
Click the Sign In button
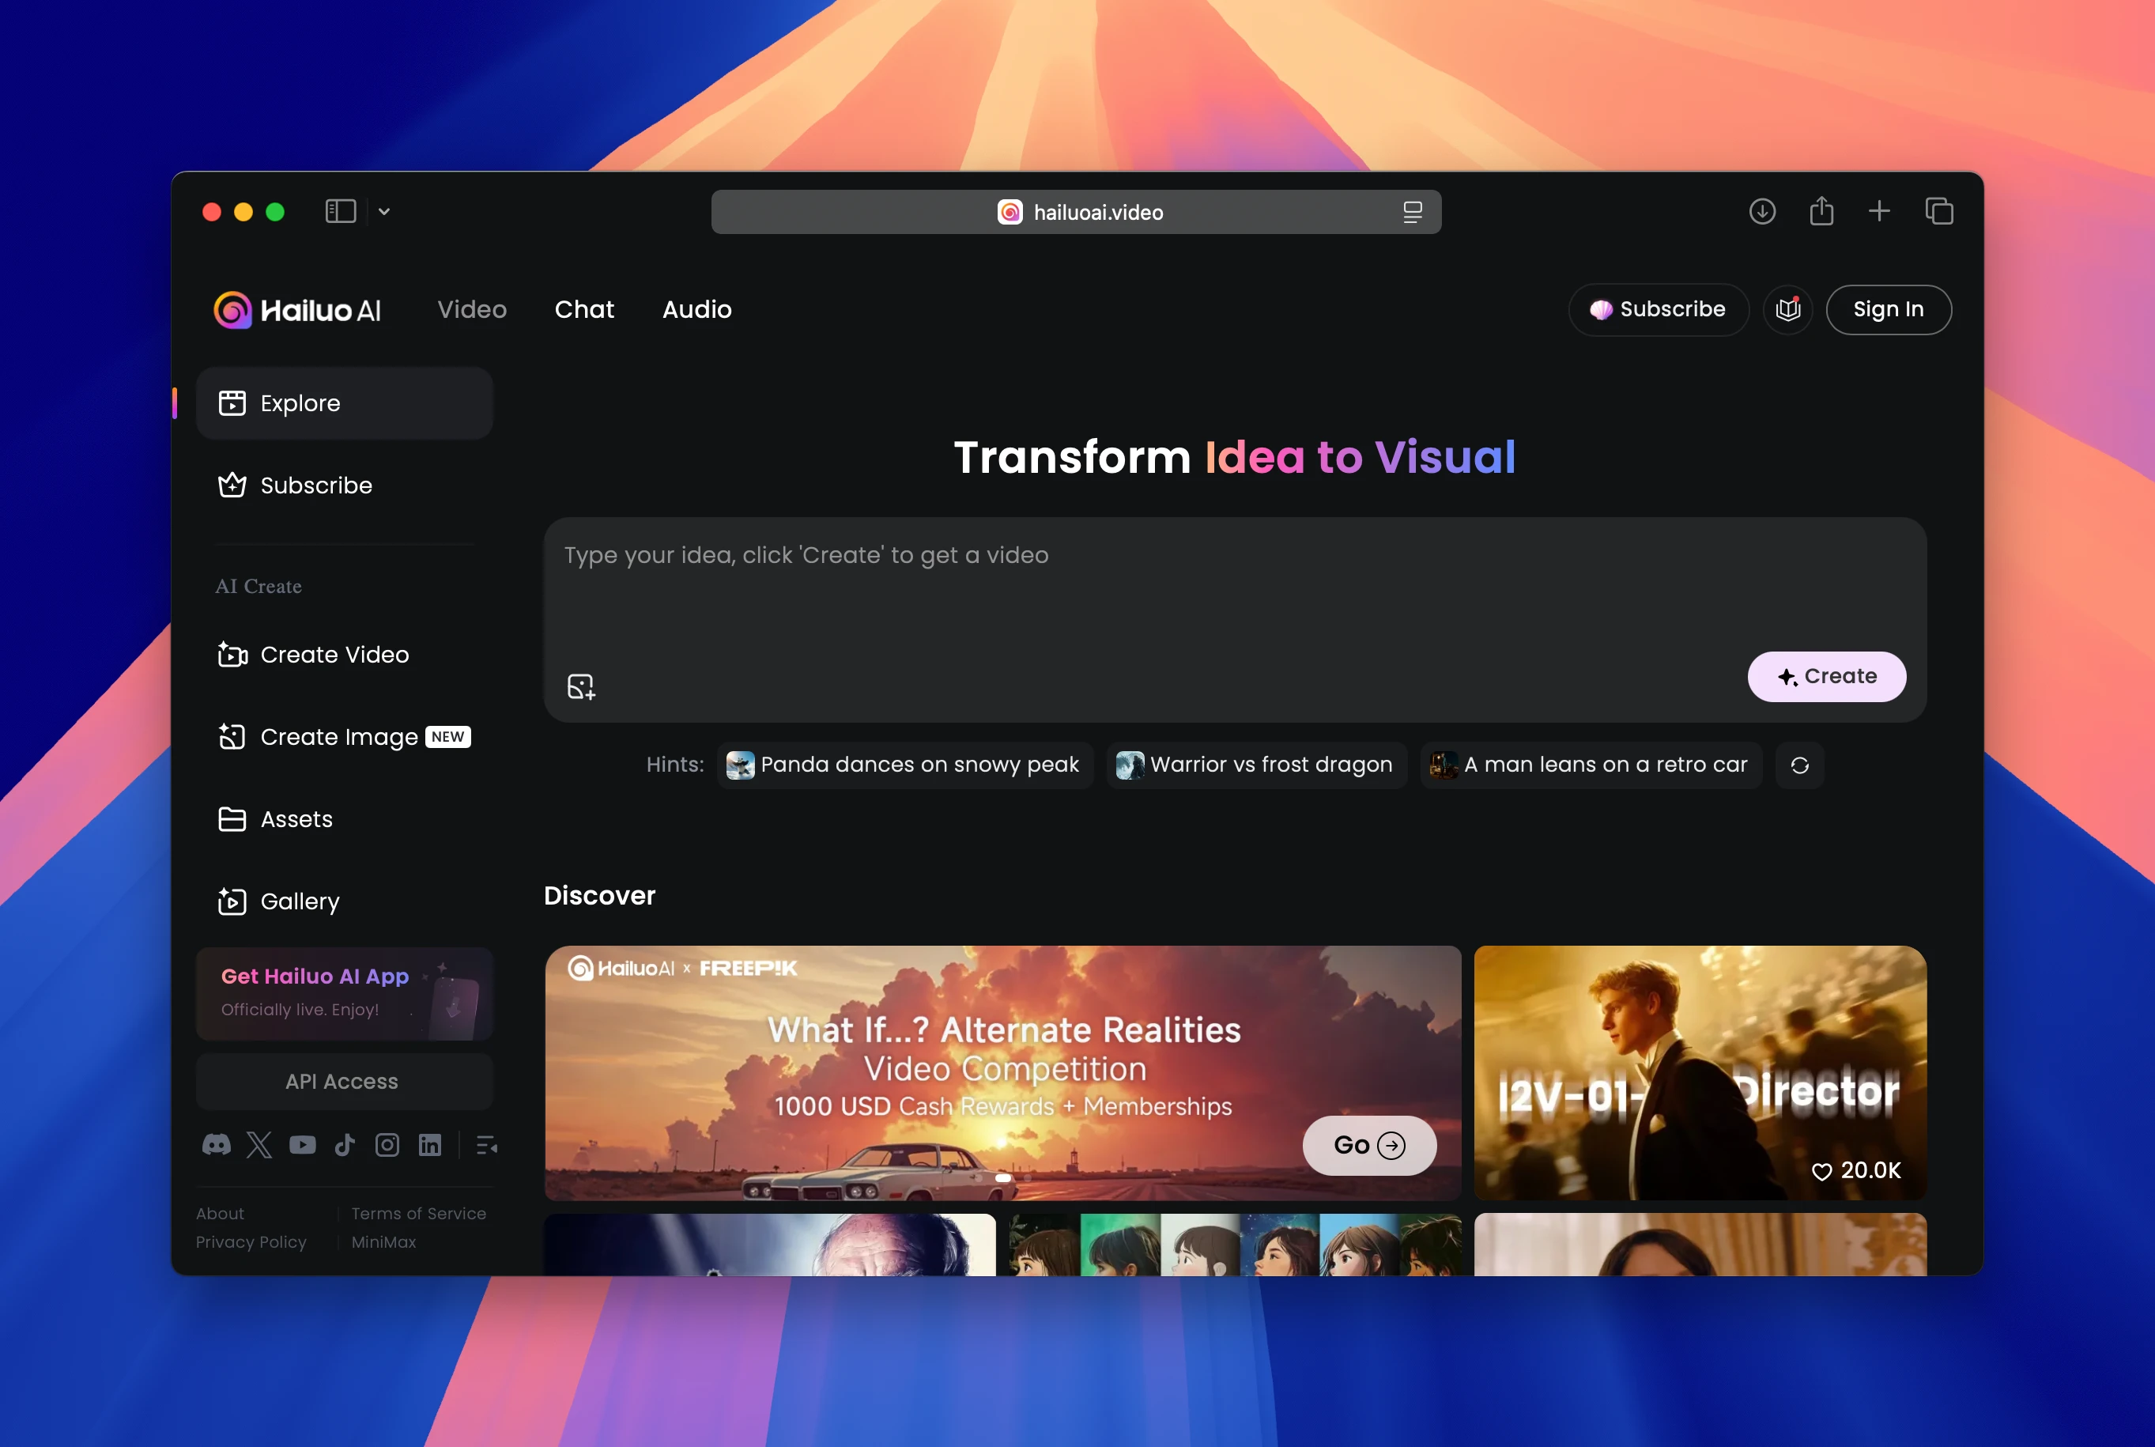click(1888, 309)
